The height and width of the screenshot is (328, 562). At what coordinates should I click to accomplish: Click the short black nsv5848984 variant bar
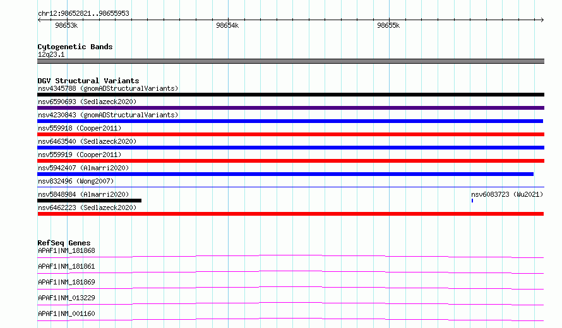pyautogui.click(x=89, y=201)
